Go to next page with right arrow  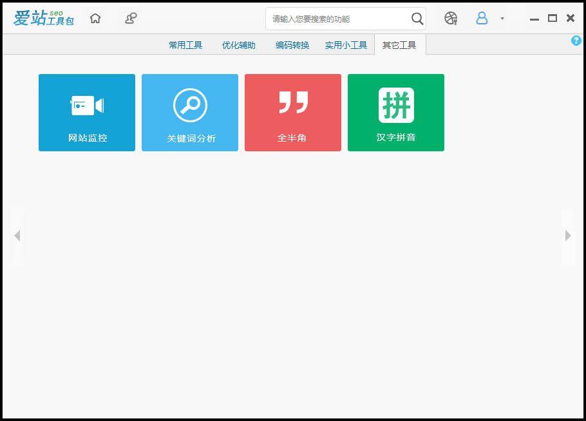coord(568,236)
